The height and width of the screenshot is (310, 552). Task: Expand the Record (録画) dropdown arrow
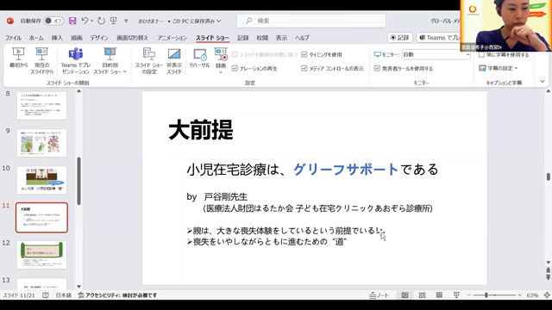pyautogui.click(x=221, y=72)
